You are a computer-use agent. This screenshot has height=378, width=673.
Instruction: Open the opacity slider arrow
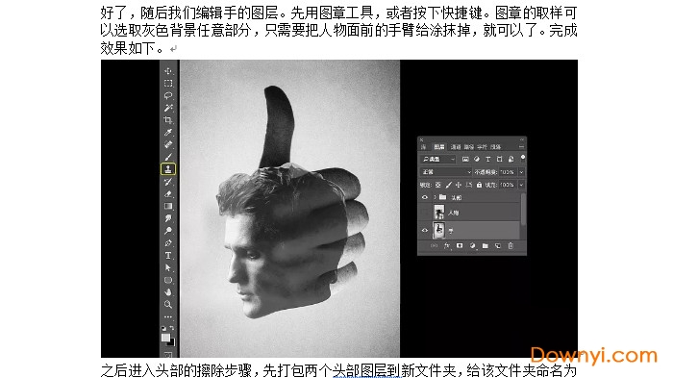(521, 172)
